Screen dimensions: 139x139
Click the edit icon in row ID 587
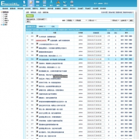[x=37, y=86]
